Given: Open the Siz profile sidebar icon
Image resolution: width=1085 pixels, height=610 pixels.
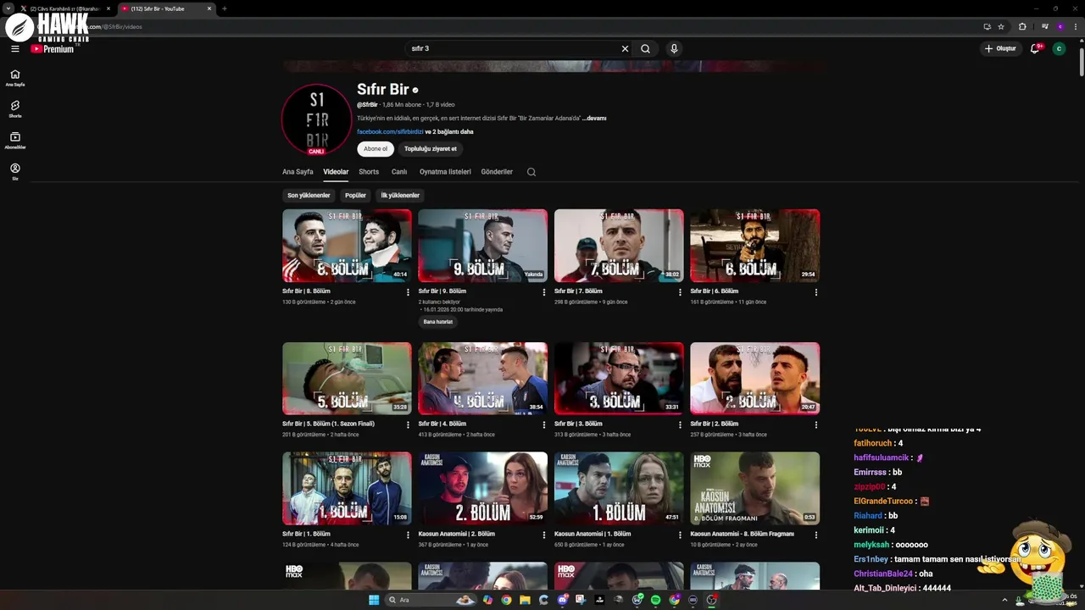Looking at the screenshot, I should 14,171.
